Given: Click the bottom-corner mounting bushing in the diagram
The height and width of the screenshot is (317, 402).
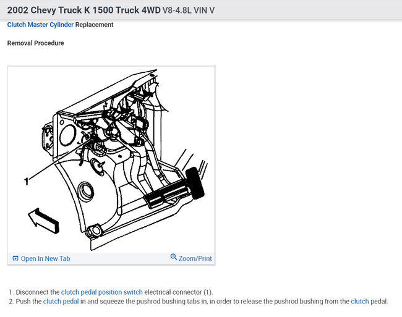Looking at the screenshot, I should (x=95, y=230).
